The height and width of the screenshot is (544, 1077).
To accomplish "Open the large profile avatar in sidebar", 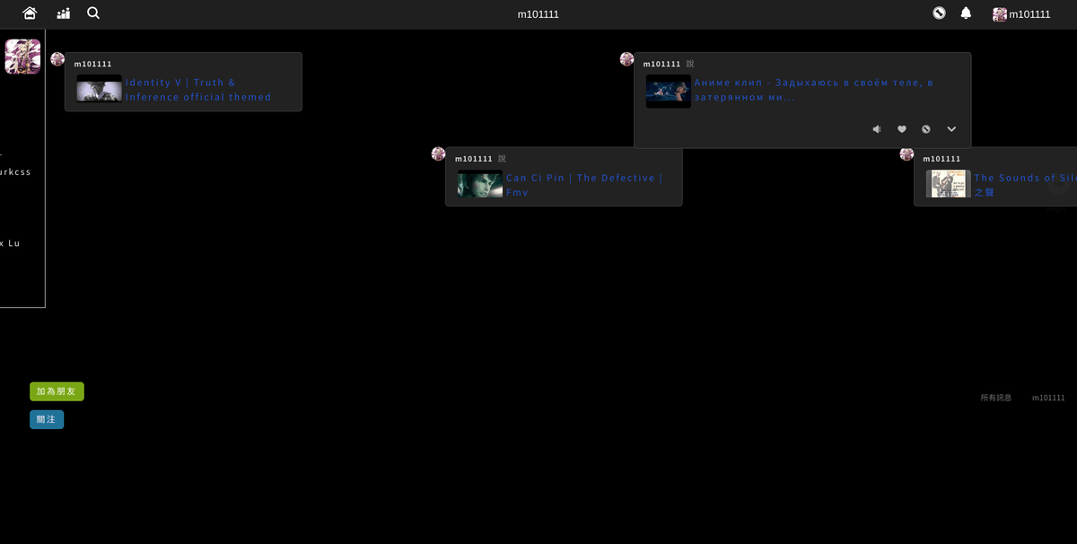I will click(x=22, y=57).
